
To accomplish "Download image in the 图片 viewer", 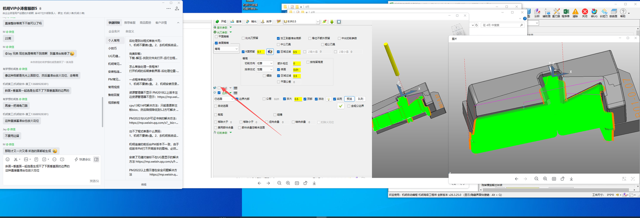I will click(571, 179).
